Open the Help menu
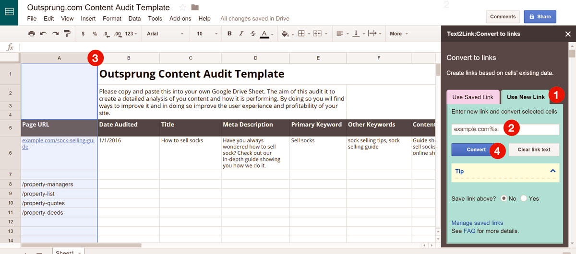Image resolution: width=576 pixels, height=254 pixels. [204, 19]
